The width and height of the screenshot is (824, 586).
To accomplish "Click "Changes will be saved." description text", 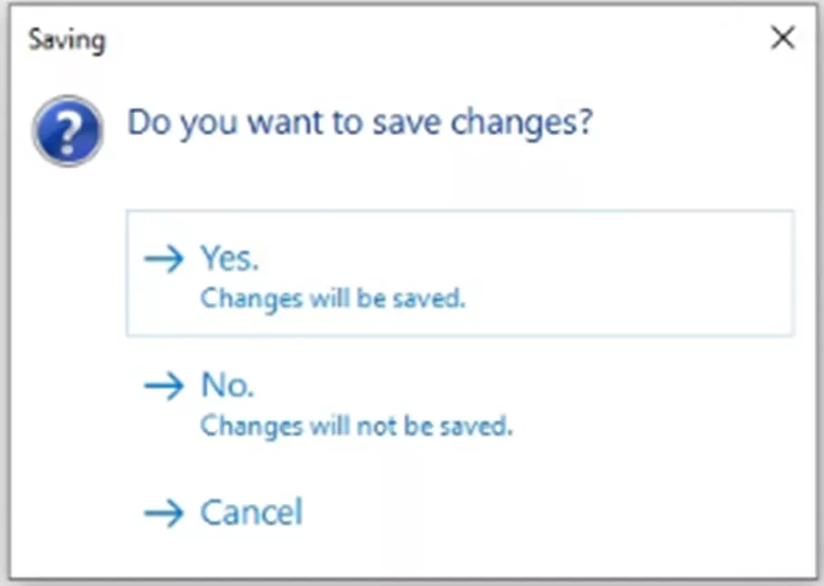I will (333, 298).
